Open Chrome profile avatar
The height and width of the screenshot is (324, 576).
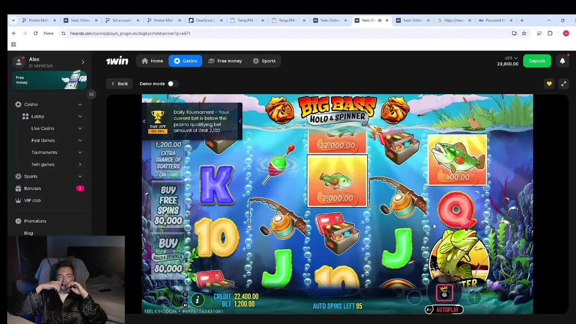pos(566,33)
